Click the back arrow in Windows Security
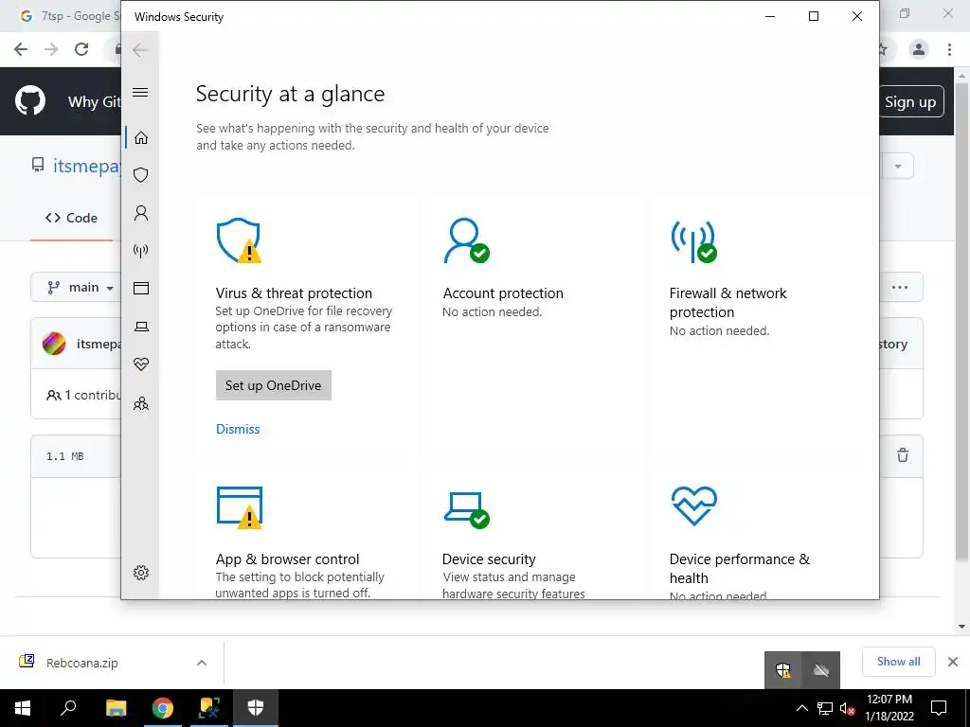Image resolution: width=970 pixels, height=727 pixels. point(140,50)
